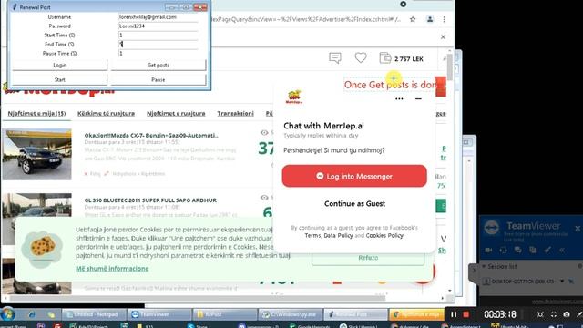This screenshot has height=328, width=583.
Task: Open the Mazda CX-7 listing title
Action: coord(151,136)
